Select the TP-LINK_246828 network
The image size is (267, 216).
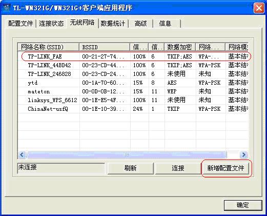(133, 74)
